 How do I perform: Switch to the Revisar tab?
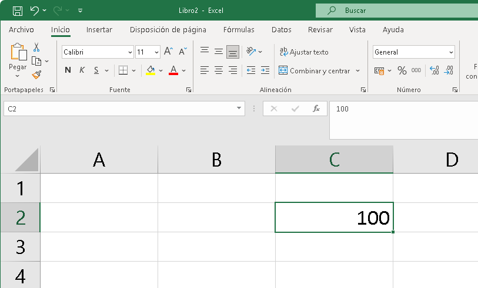(x=320, y=29)
